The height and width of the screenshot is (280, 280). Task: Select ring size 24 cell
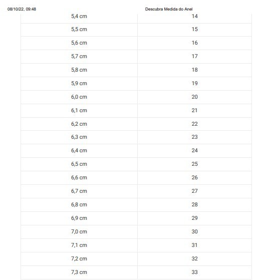pyautogui.click(x=195, y=151)
